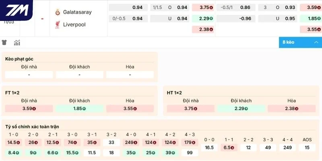Select FT 1×2 Đội nhà odds 3.59
This screenshot has height=161, width=322.
29,109
